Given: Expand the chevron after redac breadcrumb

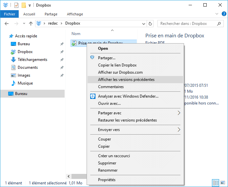Looking at the screenshot, I should pos(61,24).
